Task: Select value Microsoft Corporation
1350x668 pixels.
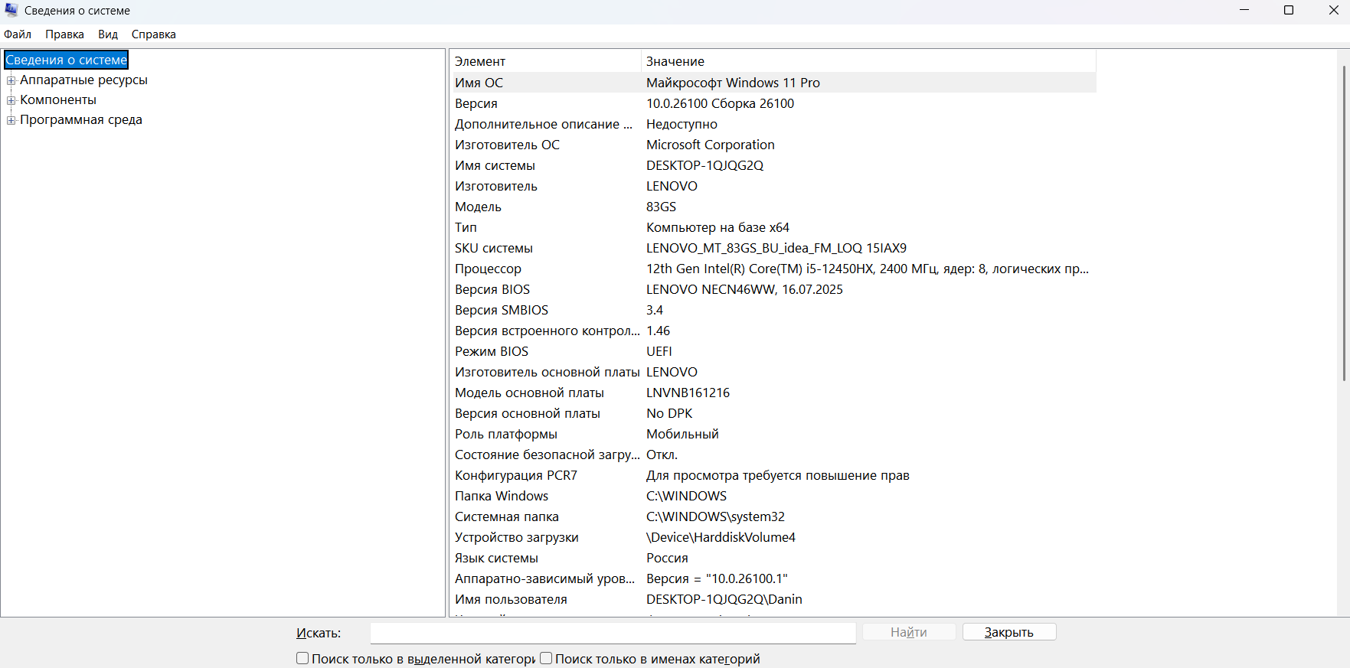Action: 711,145
